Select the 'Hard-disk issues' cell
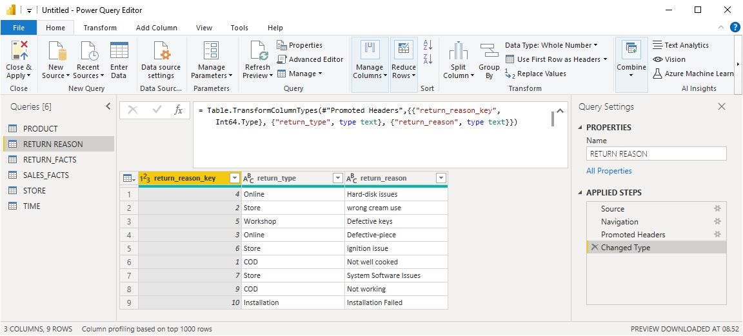Viewport: 743px width, 336px height. pyautogui.click(x=395, y=194)
